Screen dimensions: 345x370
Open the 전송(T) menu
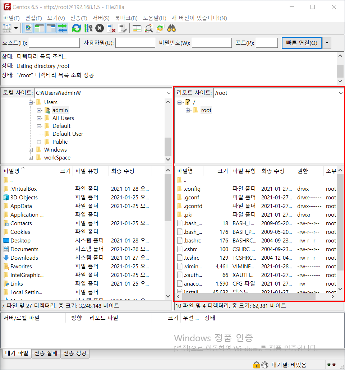[x=78, y=18]
